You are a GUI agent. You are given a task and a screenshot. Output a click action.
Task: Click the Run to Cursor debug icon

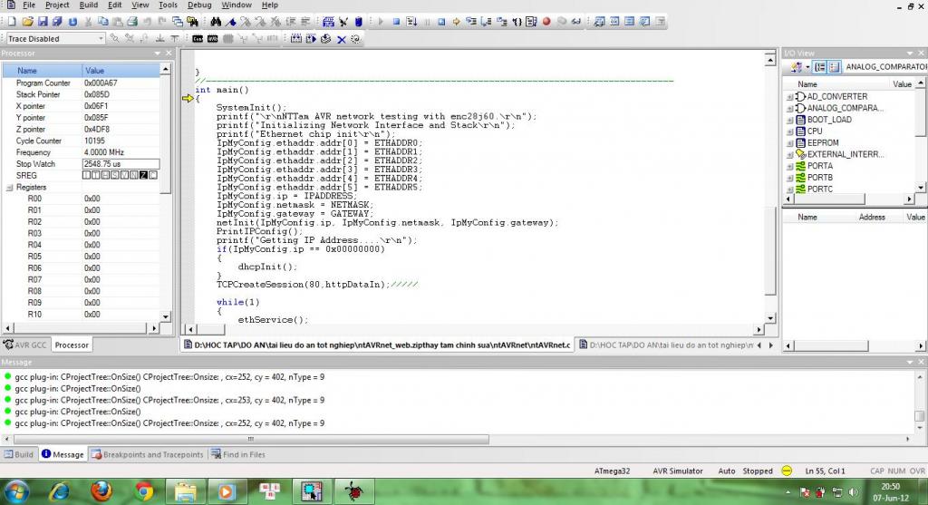(x=411, y=22)
